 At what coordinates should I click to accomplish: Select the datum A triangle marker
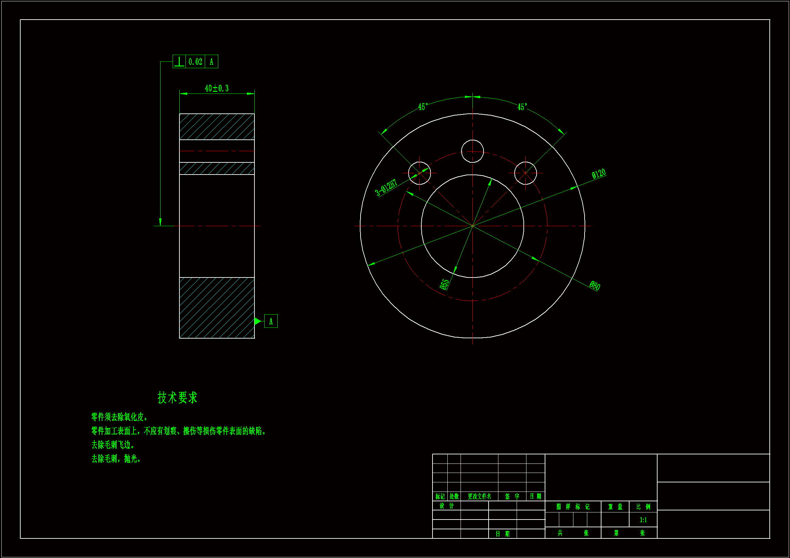coord(257,321)
